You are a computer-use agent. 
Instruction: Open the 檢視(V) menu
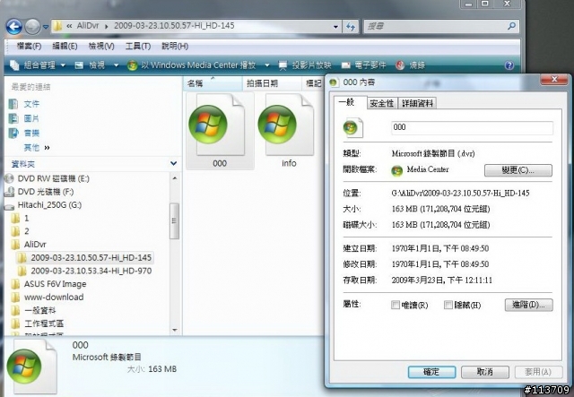point(101,46)
